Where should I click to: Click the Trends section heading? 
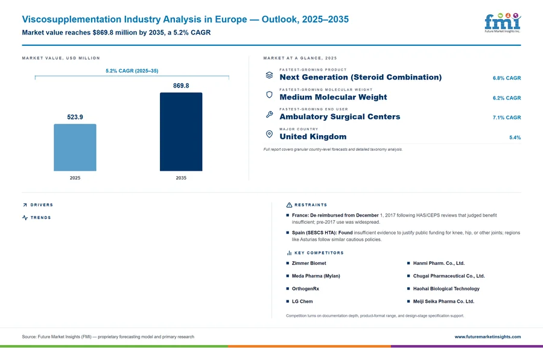pos(40,218)
